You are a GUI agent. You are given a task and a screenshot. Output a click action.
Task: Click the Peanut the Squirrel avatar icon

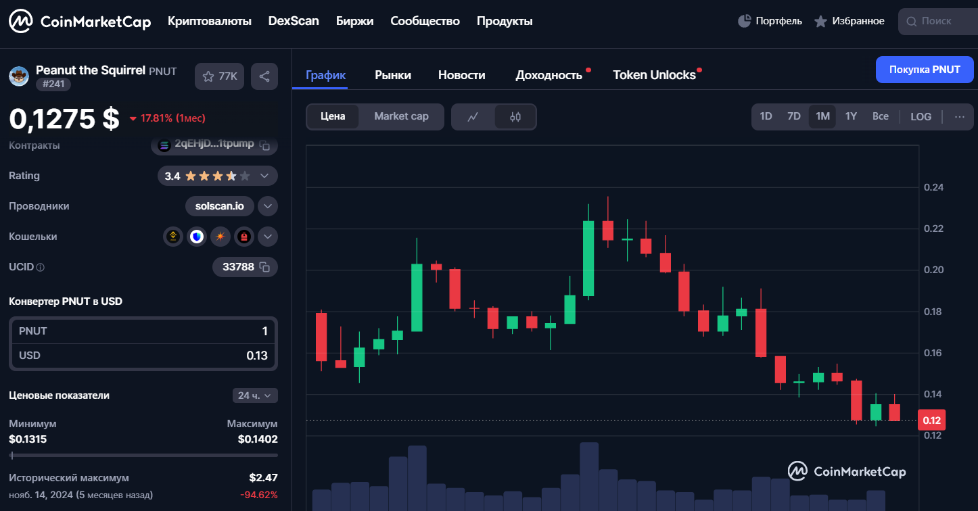tap(19, 76)
